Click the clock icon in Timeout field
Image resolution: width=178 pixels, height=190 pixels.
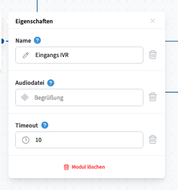26,140
